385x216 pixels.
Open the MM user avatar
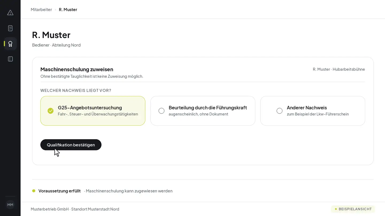(x=10, y=205)
